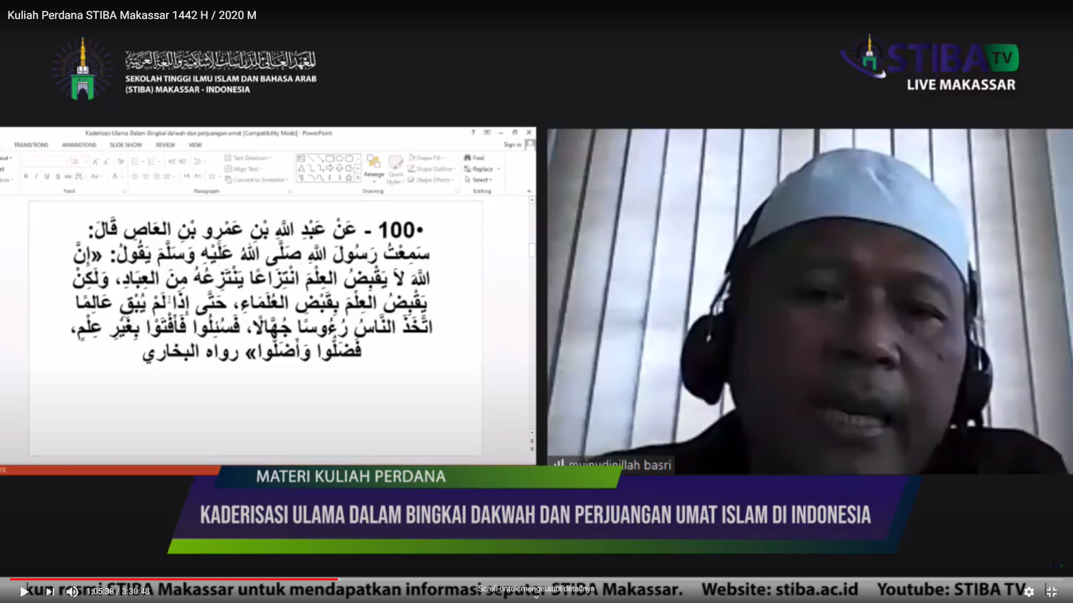Open the Slide Show ribbon tab

pos(126,145)
